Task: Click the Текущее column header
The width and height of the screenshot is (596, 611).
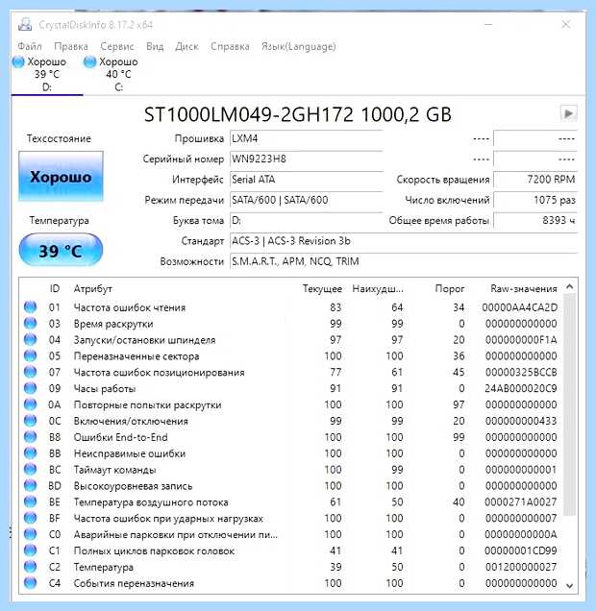Action: pos(322,289)
